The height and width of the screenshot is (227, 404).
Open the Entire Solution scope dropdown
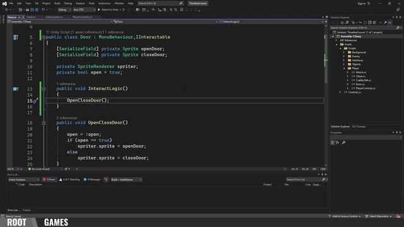tap(24, 179)
